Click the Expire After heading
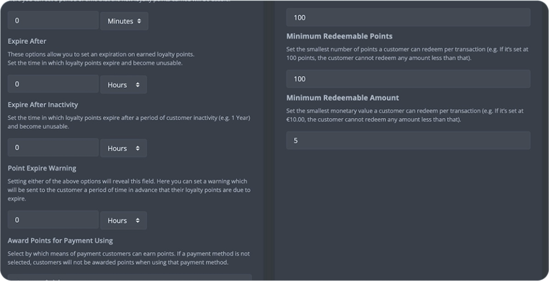Image resolution: width=549 pixels, height=281 pixels. tap(27, 41)
